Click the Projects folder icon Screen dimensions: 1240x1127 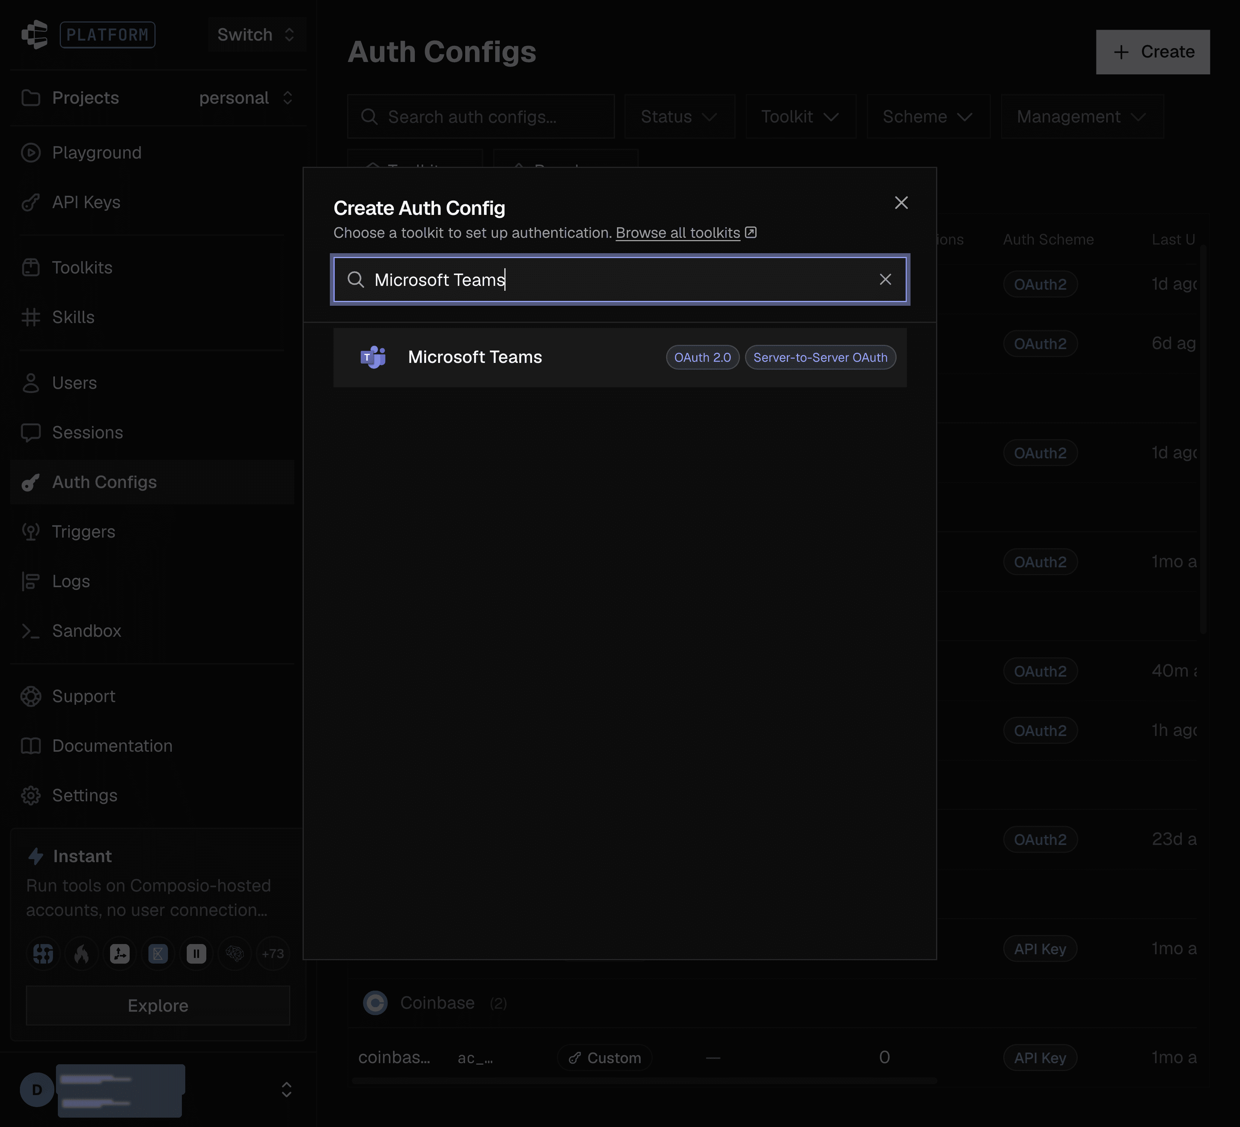tap(31, 98)
